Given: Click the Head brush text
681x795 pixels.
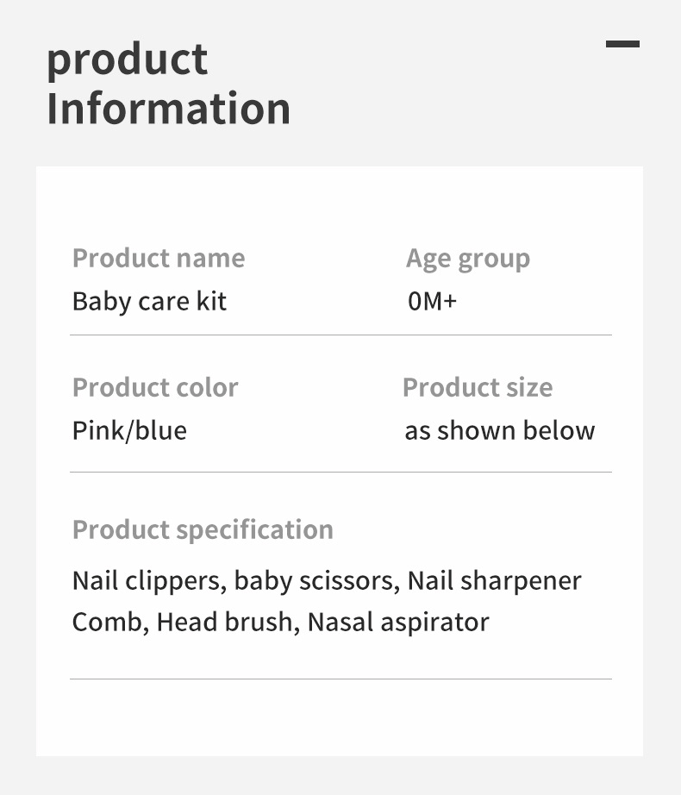Looking at the screenshot, I should click(224, 622).
